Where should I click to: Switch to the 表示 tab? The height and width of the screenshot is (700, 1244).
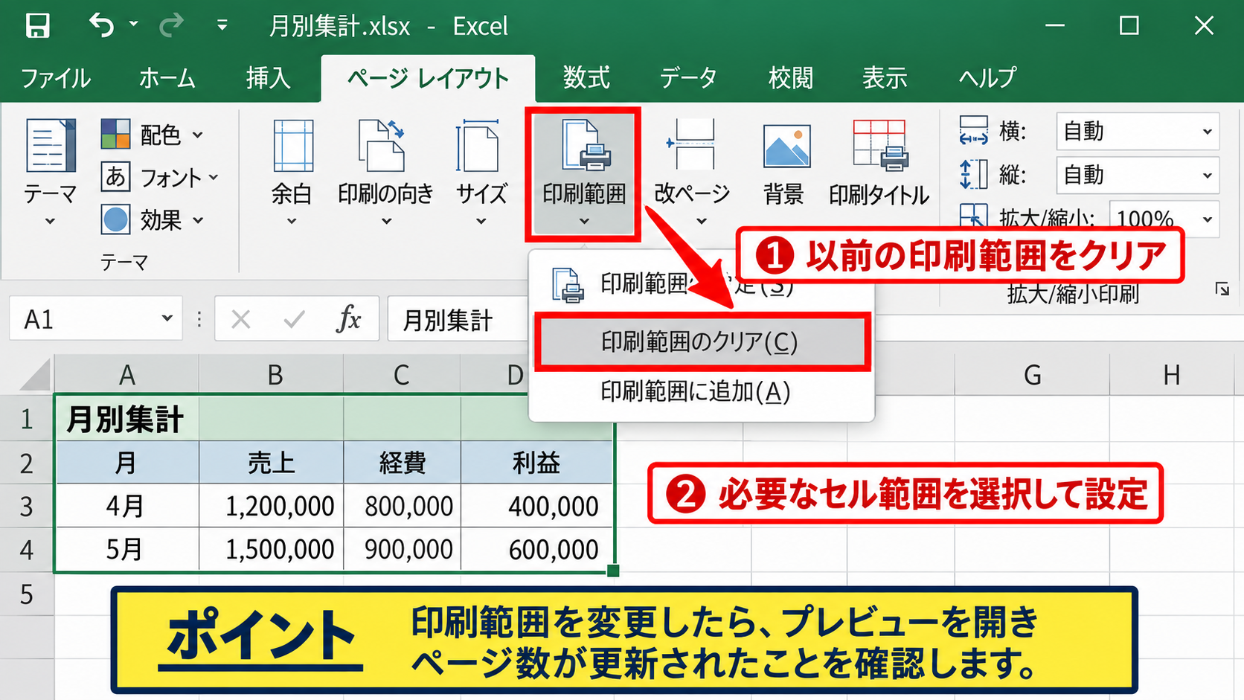click(x=884, y=78)
